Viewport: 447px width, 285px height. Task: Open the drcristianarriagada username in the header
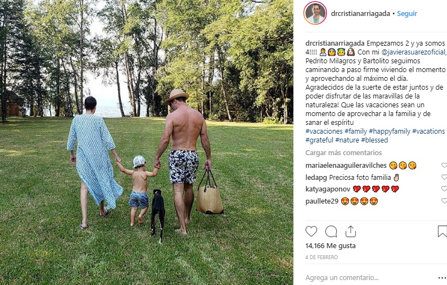pyautogui.click(x=361, y=13)
